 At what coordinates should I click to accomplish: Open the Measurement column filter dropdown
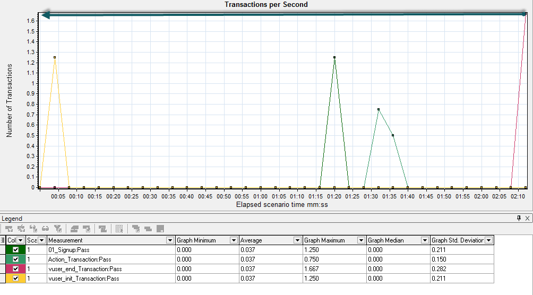click(x=170, y=240)
